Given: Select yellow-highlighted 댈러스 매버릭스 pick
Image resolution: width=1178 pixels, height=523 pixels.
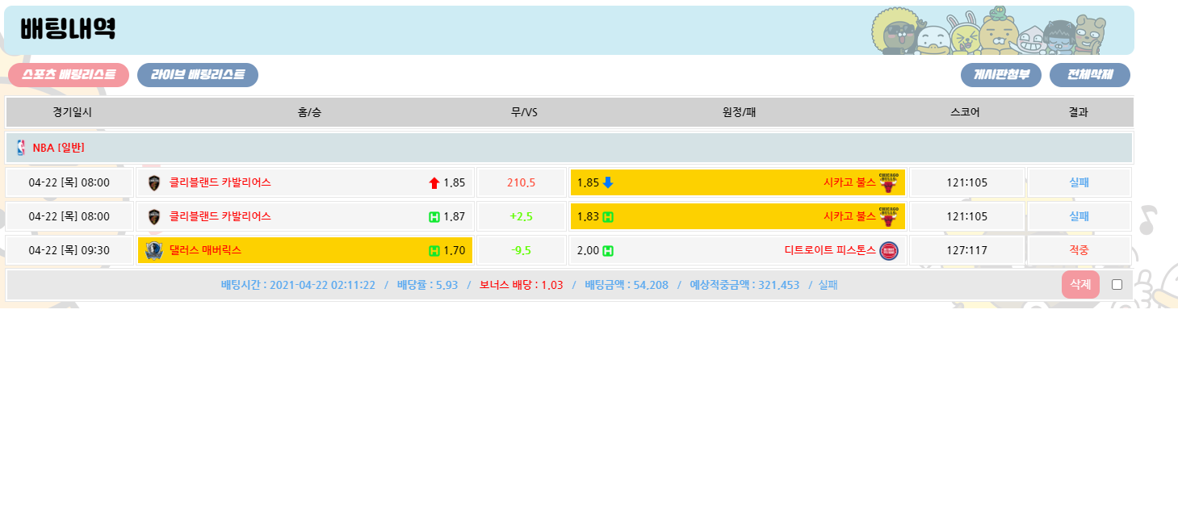Looking at the screenshot, I should pyautogui.click(x=304, y=250).
